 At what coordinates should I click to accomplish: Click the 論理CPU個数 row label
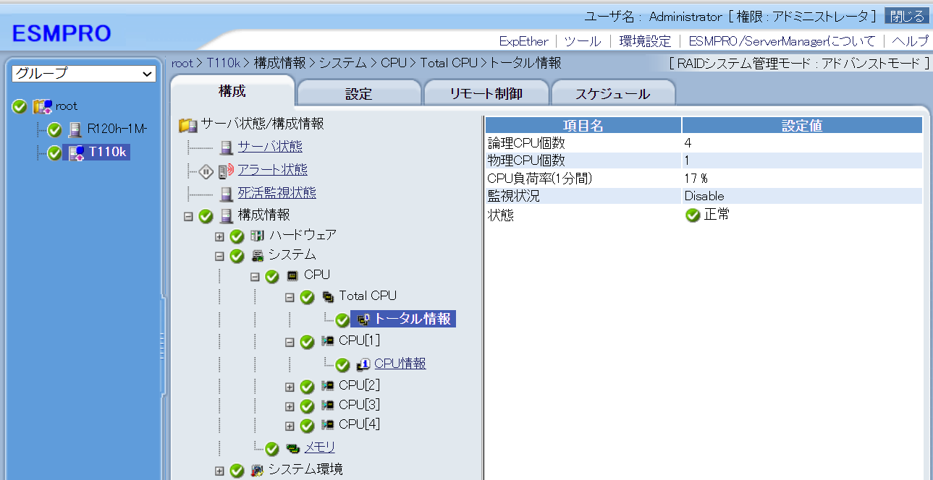coord(526,143)
